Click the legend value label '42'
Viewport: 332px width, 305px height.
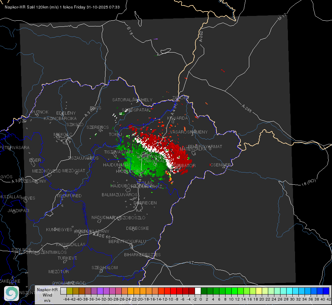pos(329,299)
